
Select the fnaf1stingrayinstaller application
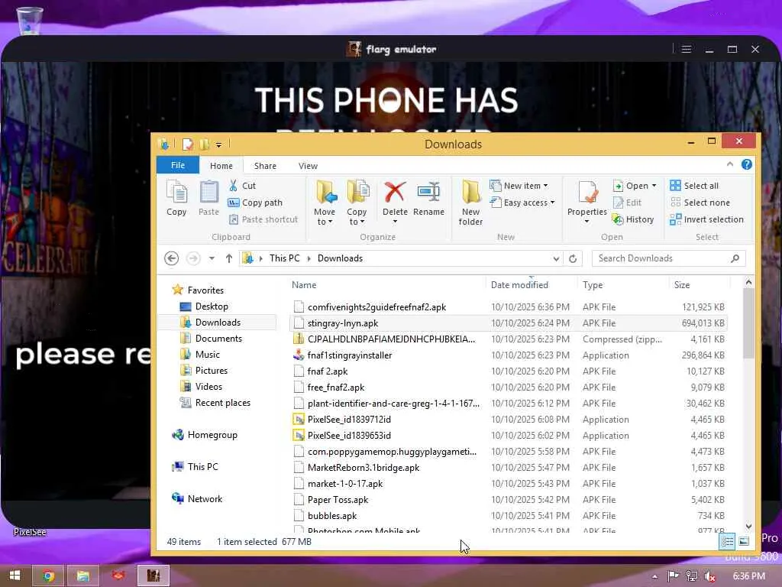508,355
